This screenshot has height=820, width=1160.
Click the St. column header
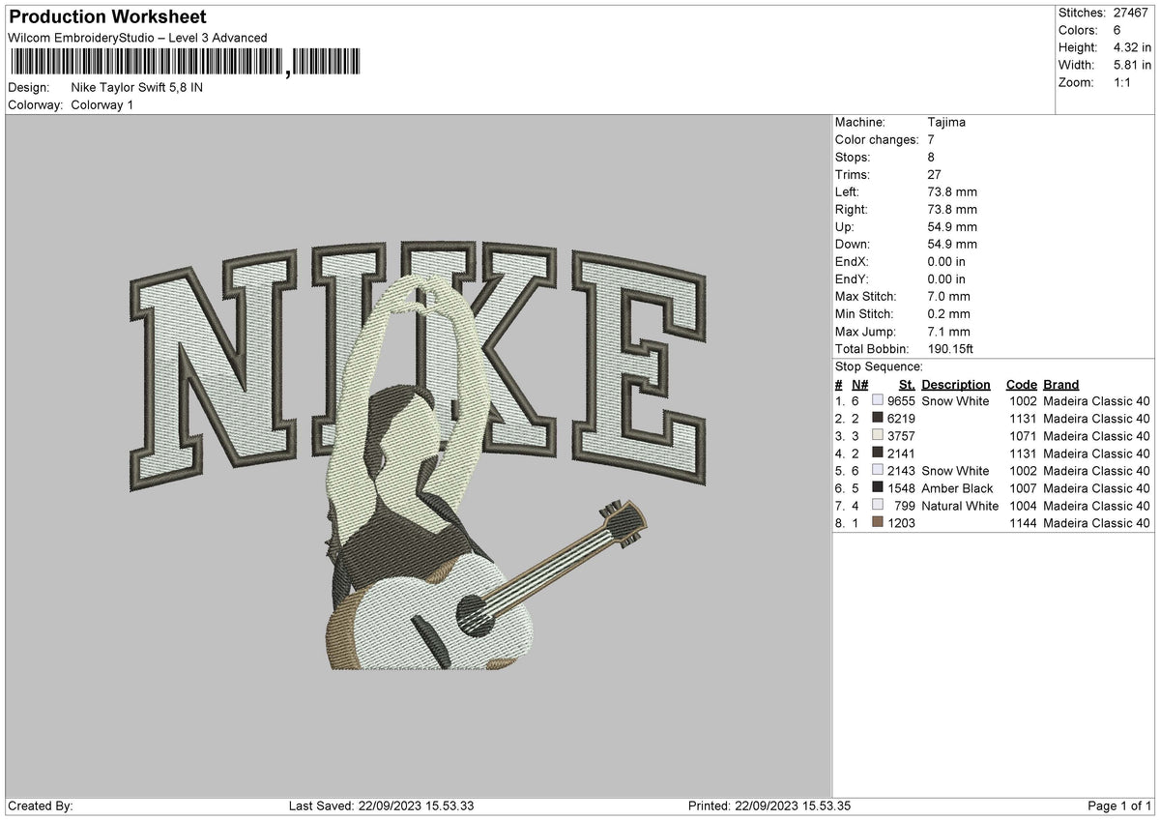click(x=907, y=384)
